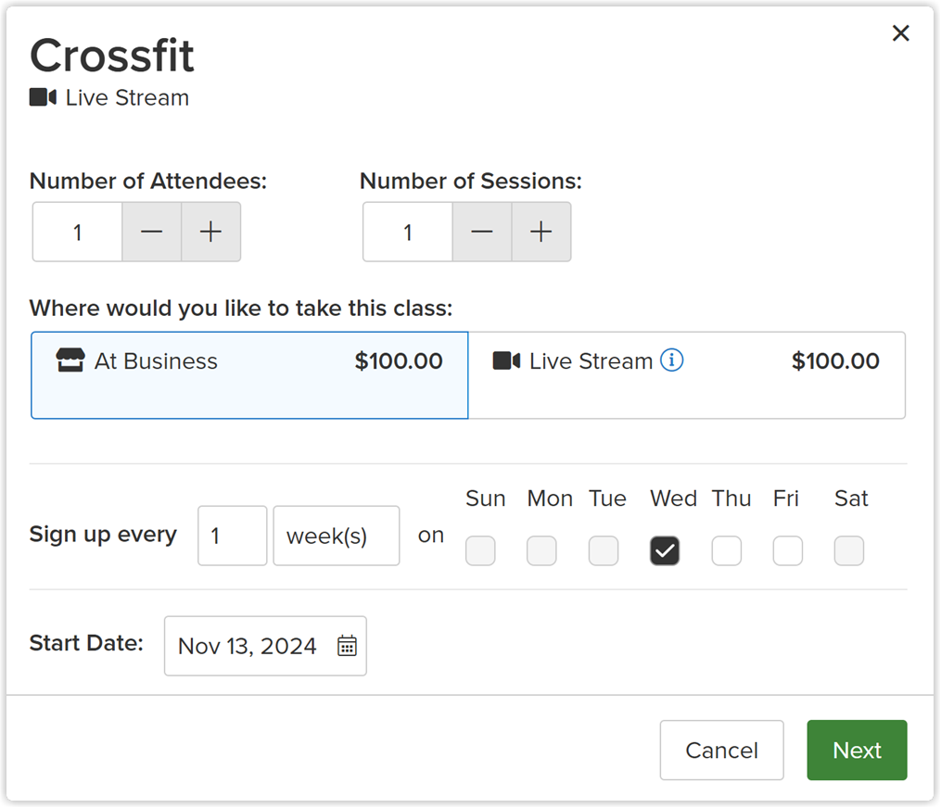Screen dimensions: 941x808
Task: Click the Number of Sessions value field
Action: point(408,232)
